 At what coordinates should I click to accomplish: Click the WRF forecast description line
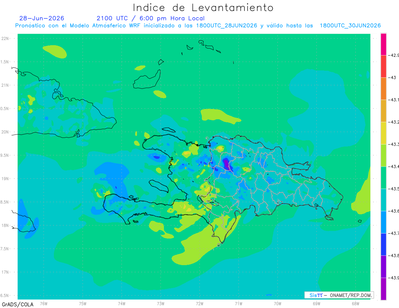[198, 26]
